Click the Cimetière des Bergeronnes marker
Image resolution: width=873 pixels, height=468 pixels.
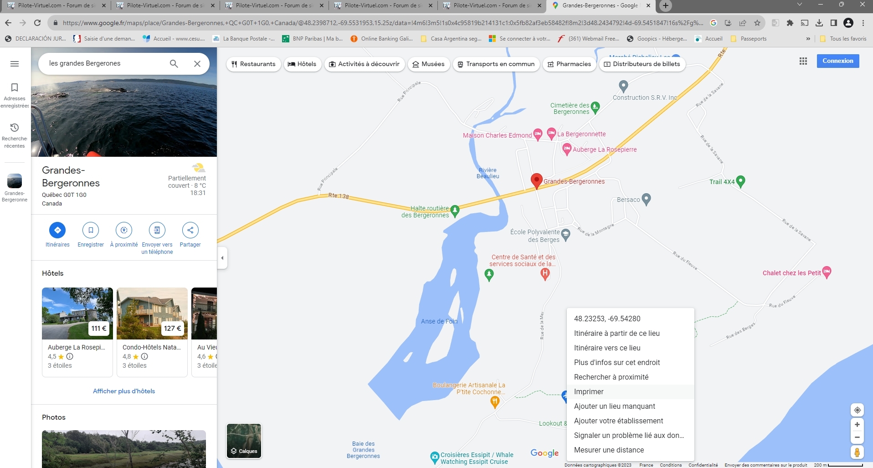[x=595, y=108]
